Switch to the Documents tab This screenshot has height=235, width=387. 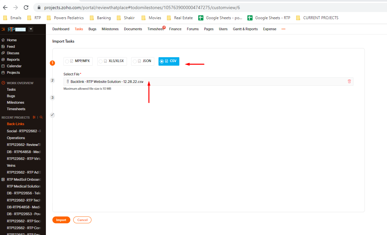click(133, 29)
